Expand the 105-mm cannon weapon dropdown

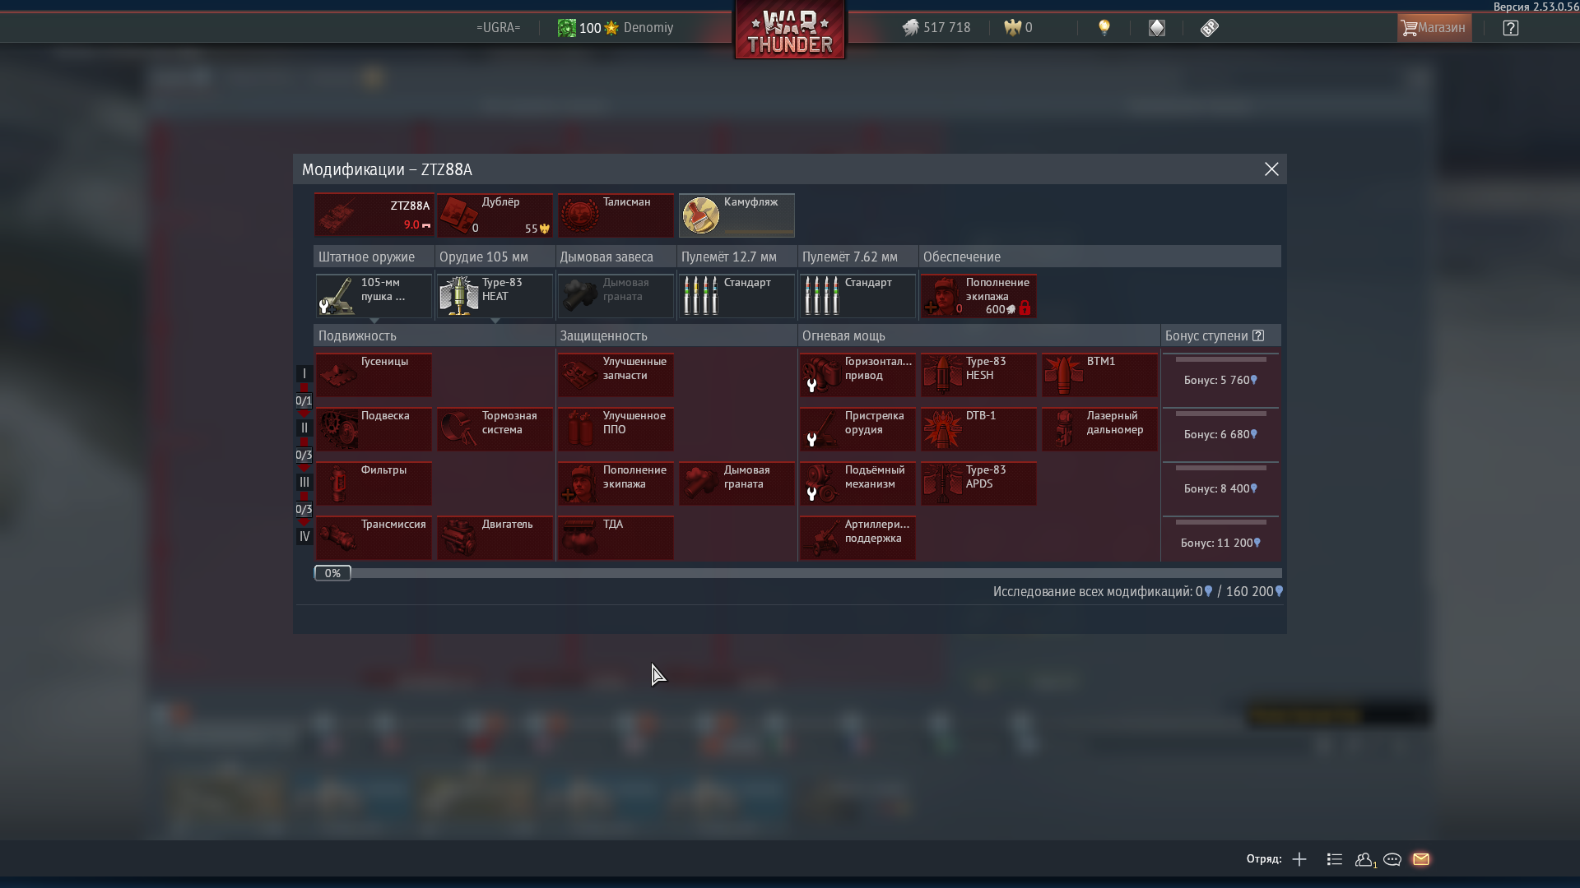click(374, 321)
